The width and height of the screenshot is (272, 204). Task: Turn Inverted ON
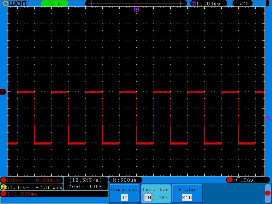point(148,198)
